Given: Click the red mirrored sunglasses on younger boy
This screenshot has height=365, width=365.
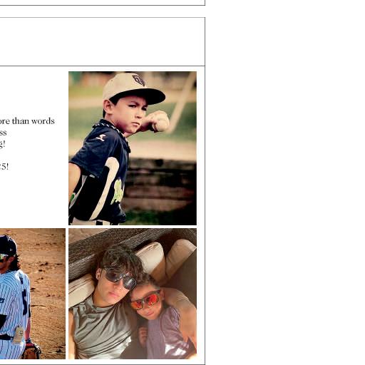Looking at the screenshot, I should 145,301.
